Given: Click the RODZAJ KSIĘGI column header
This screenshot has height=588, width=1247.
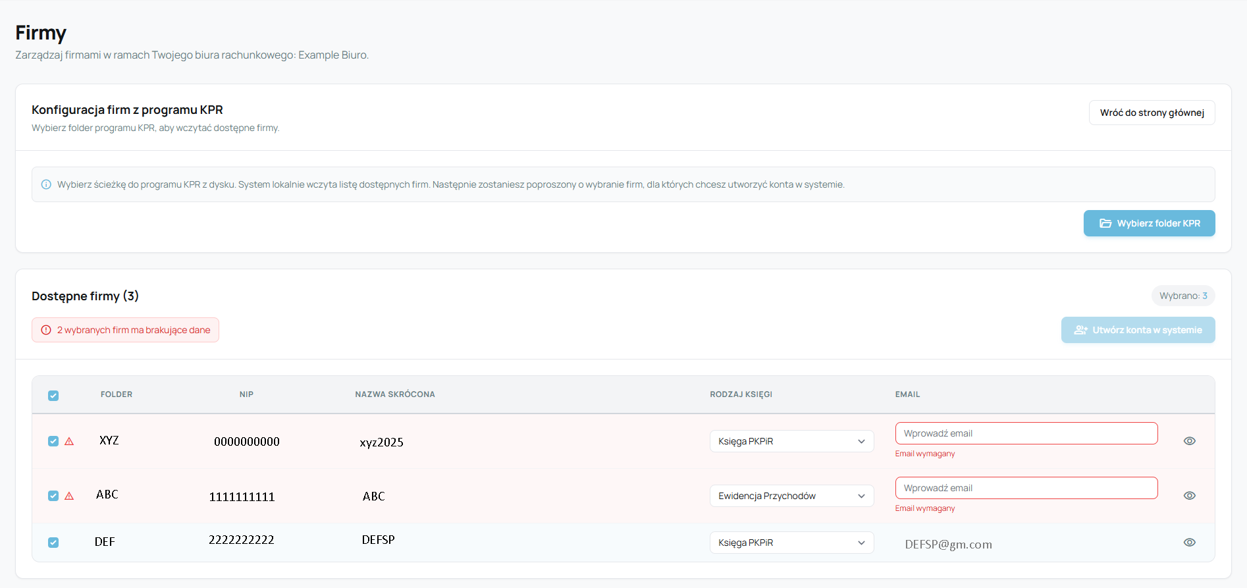Looking at the screenshot, I should coord(741,394).
